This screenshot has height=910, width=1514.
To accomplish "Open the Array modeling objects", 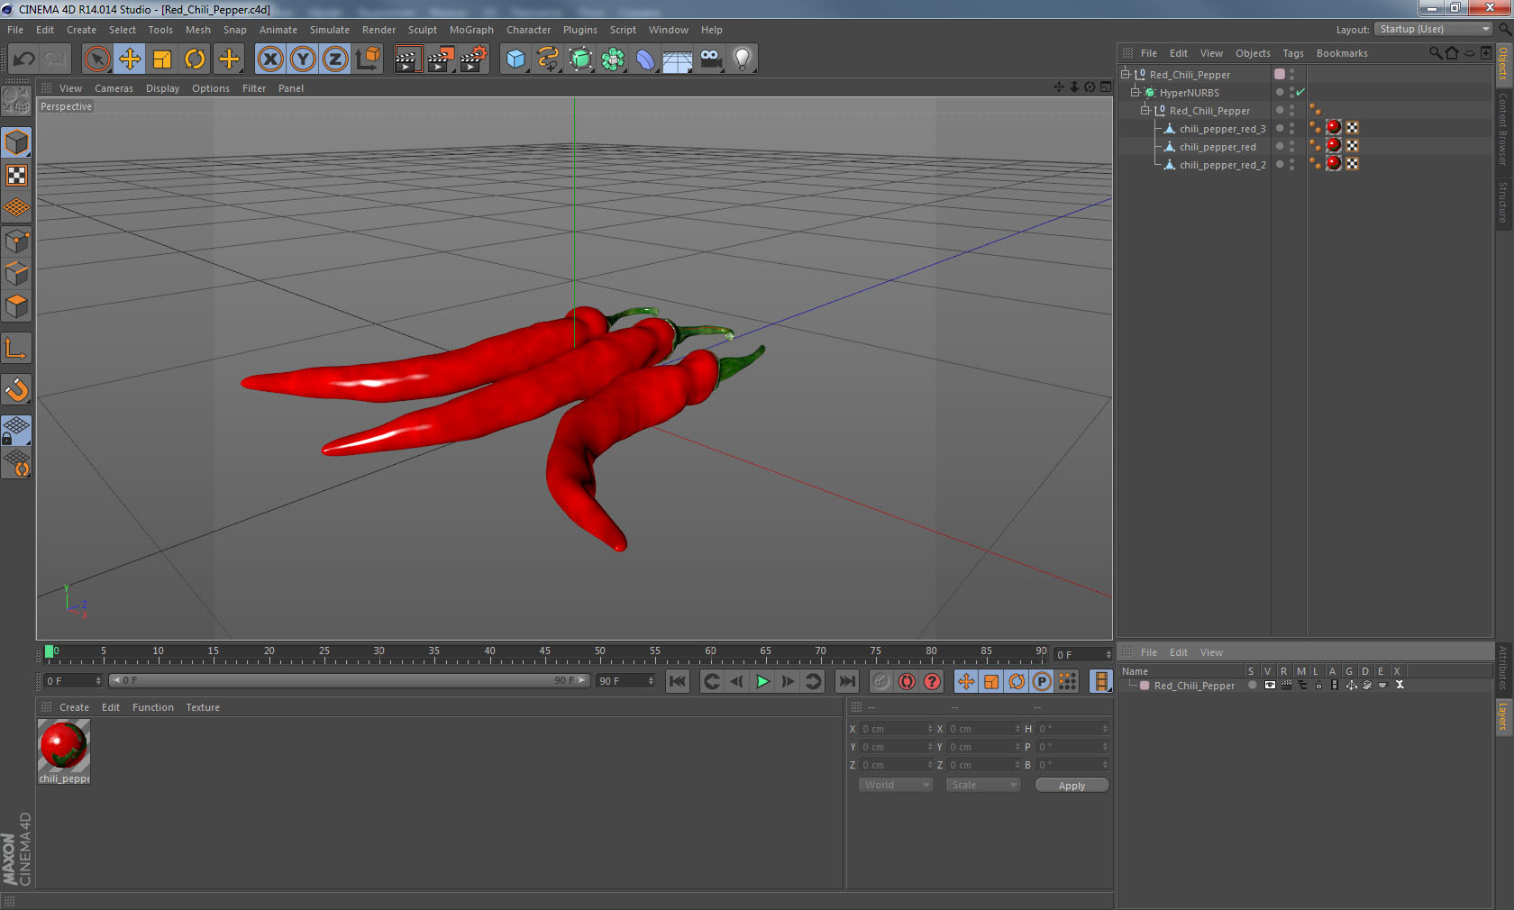I will click(x=613, y=59).
